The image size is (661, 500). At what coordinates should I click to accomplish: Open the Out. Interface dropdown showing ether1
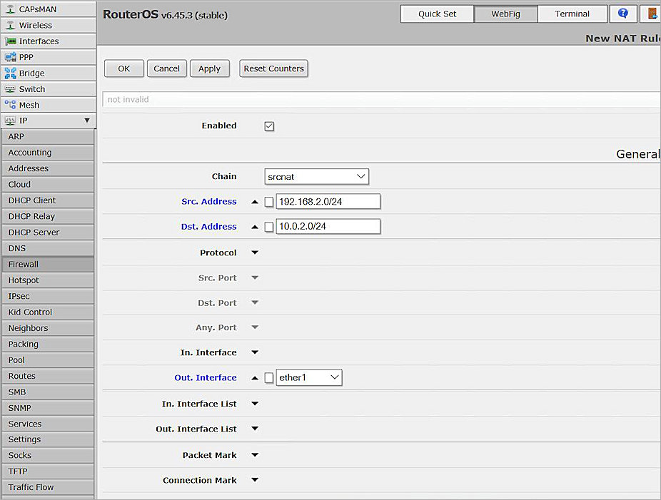click(x=308, y=377)
